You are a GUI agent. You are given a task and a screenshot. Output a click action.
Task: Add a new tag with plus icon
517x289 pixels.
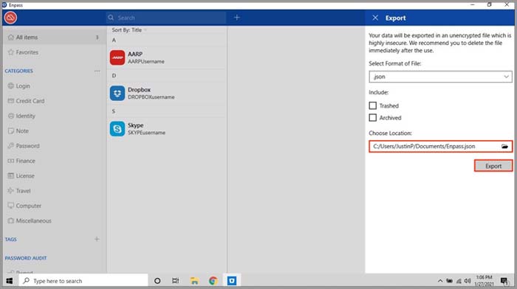click(x=97, y=239)
